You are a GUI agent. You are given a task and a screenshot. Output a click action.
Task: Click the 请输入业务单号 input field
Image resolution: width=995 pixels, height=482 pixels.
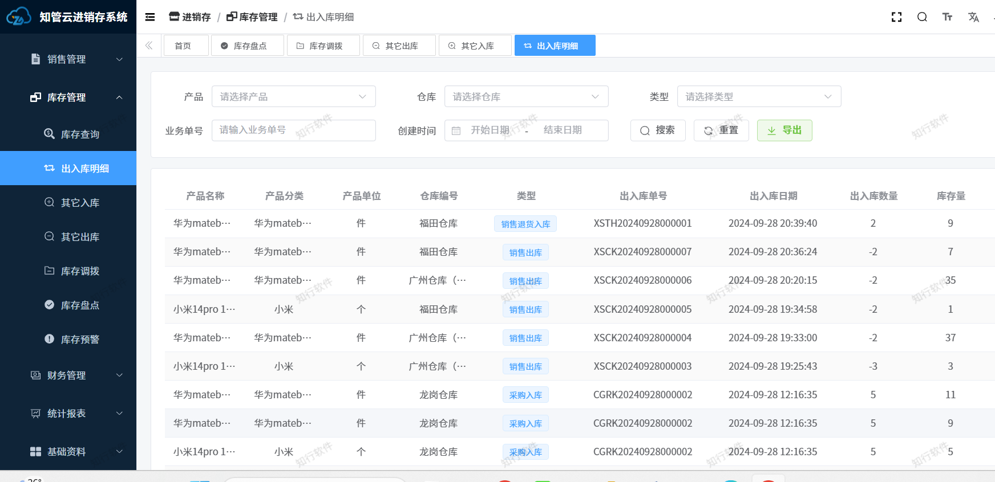pyautogui.click(x=293, y=130)
